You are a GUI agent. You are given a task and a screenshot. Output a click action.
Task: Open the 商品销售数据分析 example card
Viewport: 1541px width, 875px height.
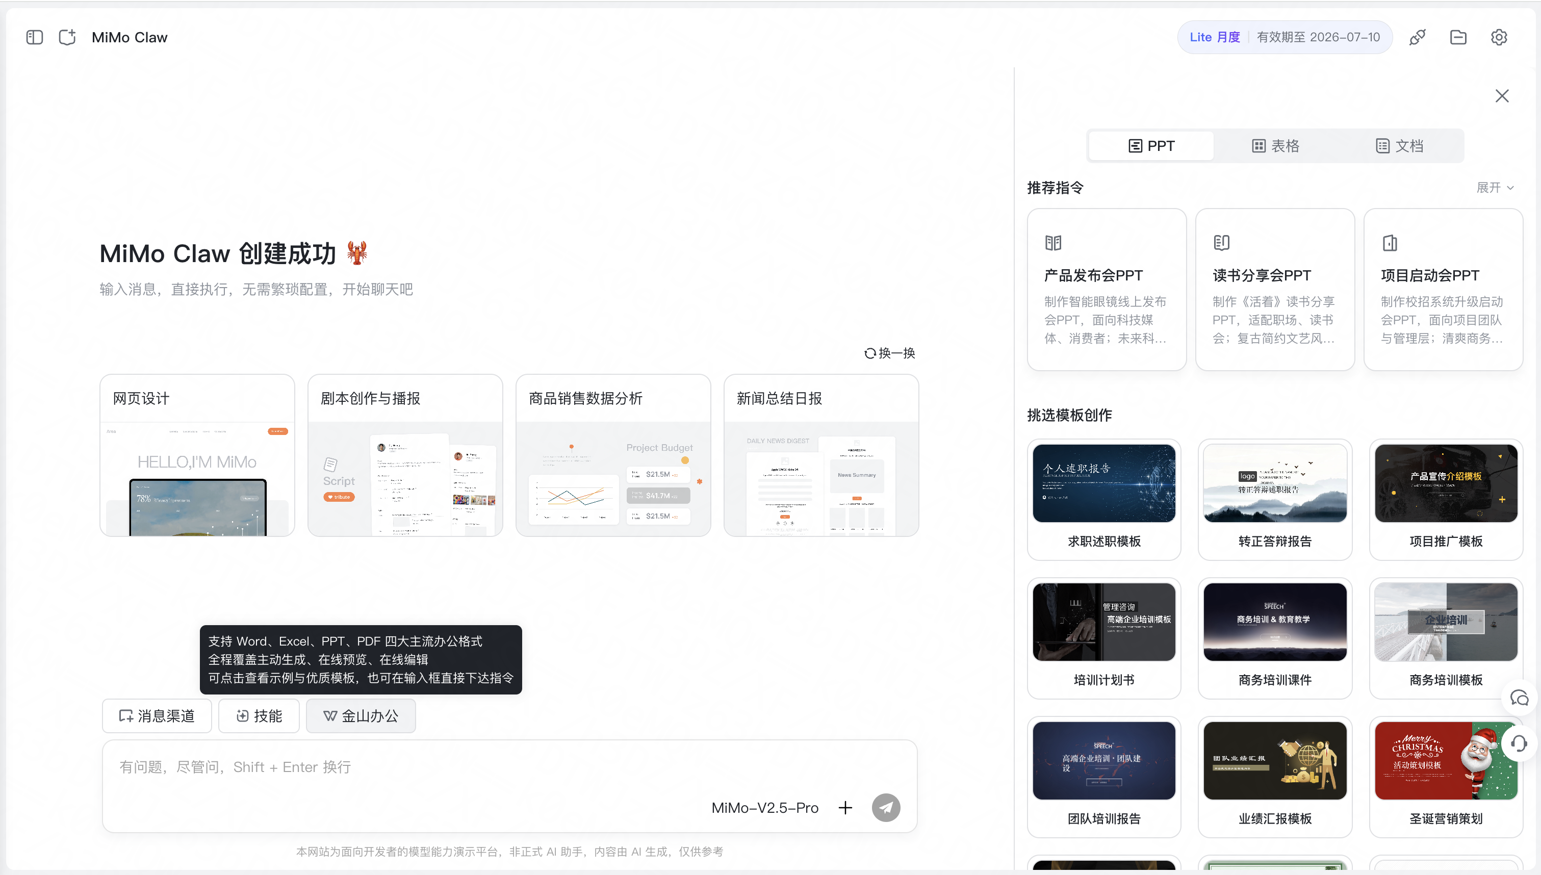[x=613, y=455]
